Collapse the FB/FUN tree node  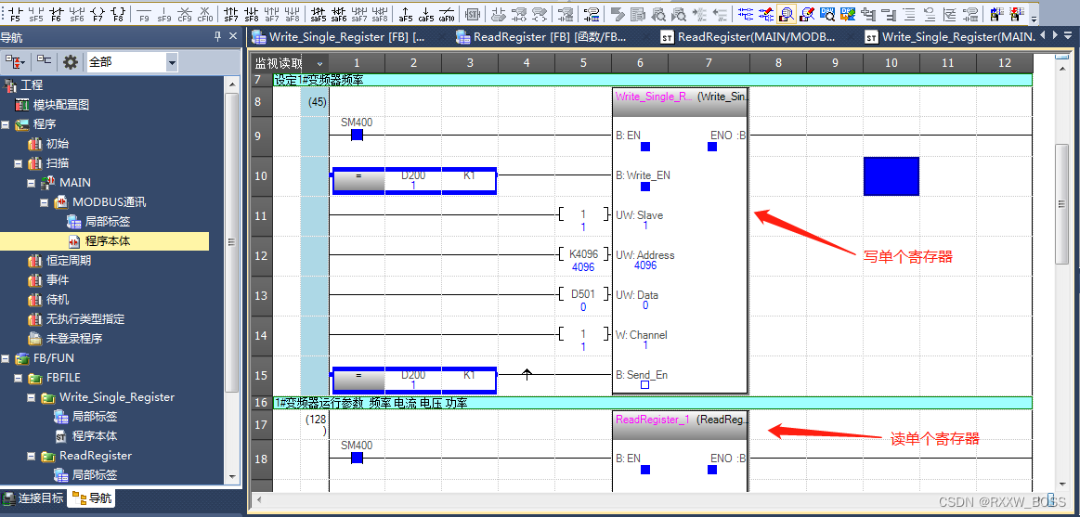[x=6, y=358]
